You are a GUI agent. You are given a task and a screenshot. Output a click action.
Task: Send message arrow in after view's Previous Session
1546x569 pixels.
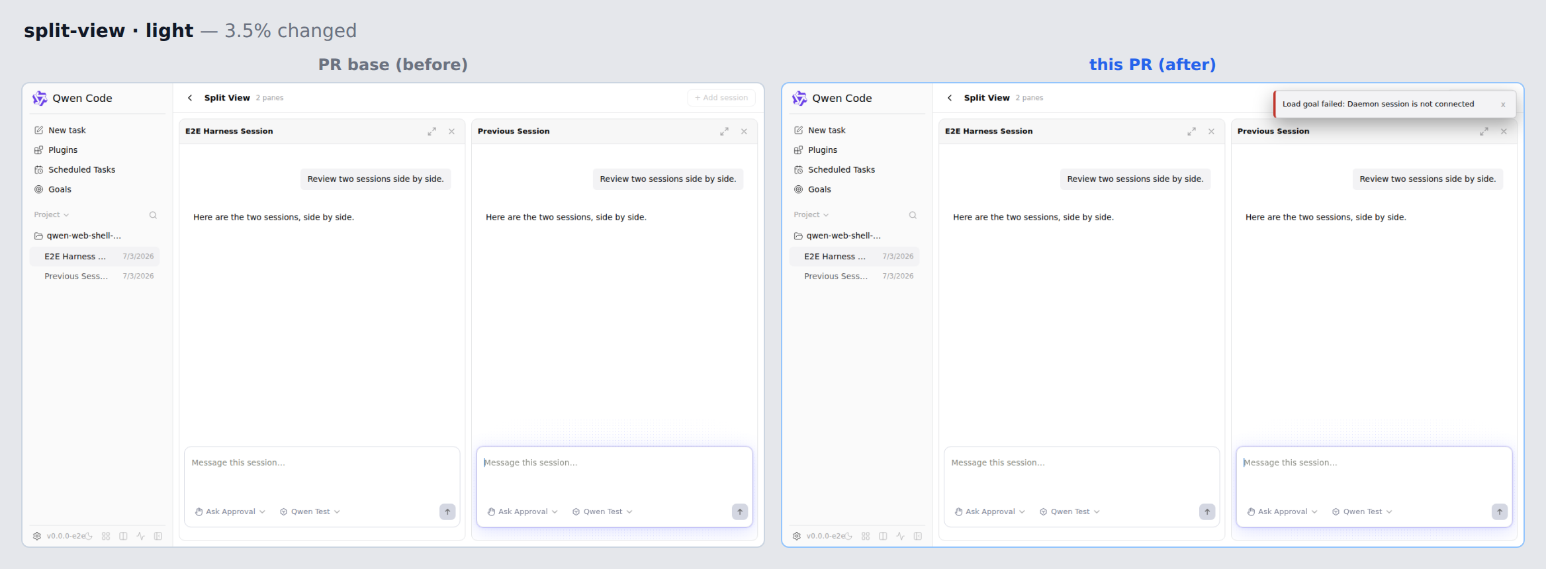(1500, 511)
